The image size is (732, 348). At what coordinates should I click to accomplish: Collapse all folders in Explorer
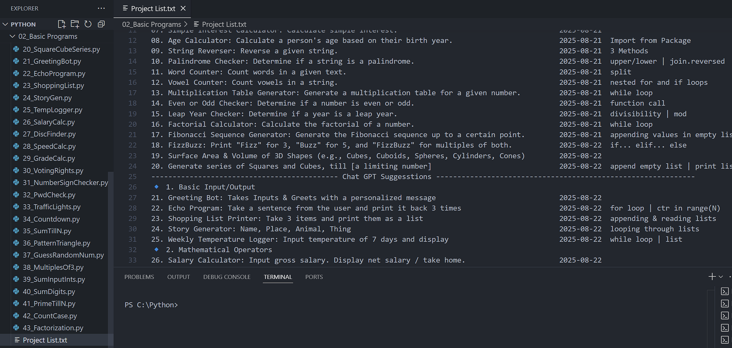(x=101, y=24)
